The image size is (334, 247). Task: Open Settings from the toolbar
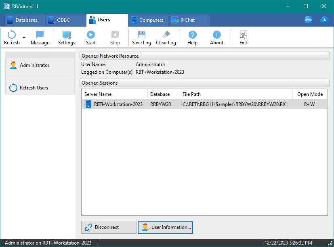(67, 37)
